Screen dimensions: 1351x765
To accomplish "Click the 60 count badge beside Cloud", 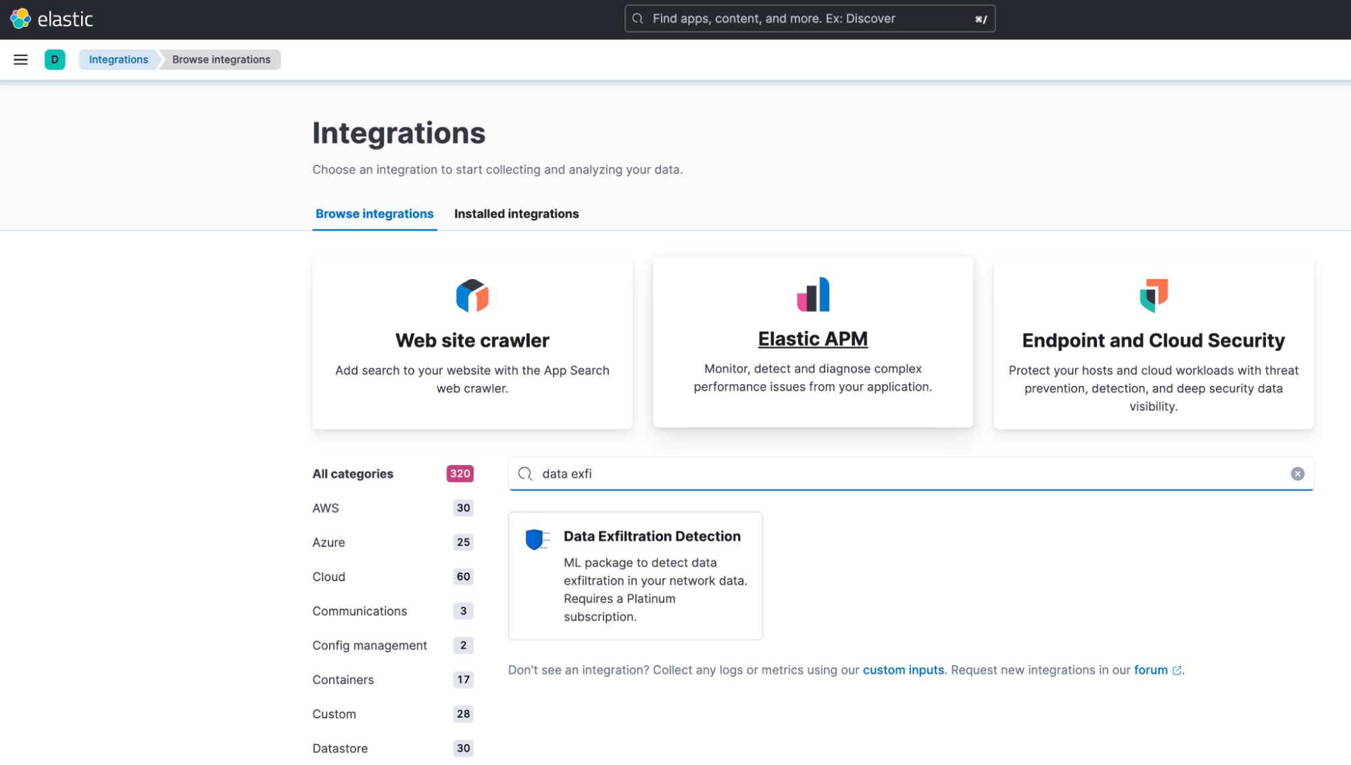I will coord(463,576).
